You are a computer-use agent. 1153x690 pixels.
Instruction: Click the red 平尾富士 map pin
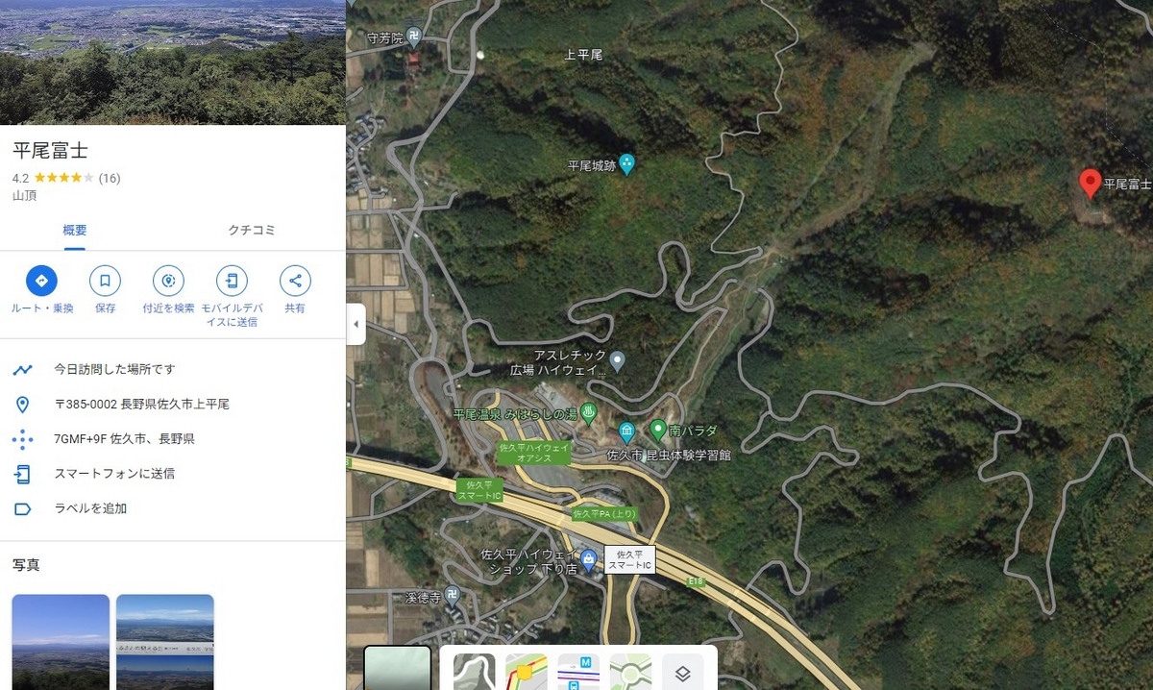pos(1090,183)
